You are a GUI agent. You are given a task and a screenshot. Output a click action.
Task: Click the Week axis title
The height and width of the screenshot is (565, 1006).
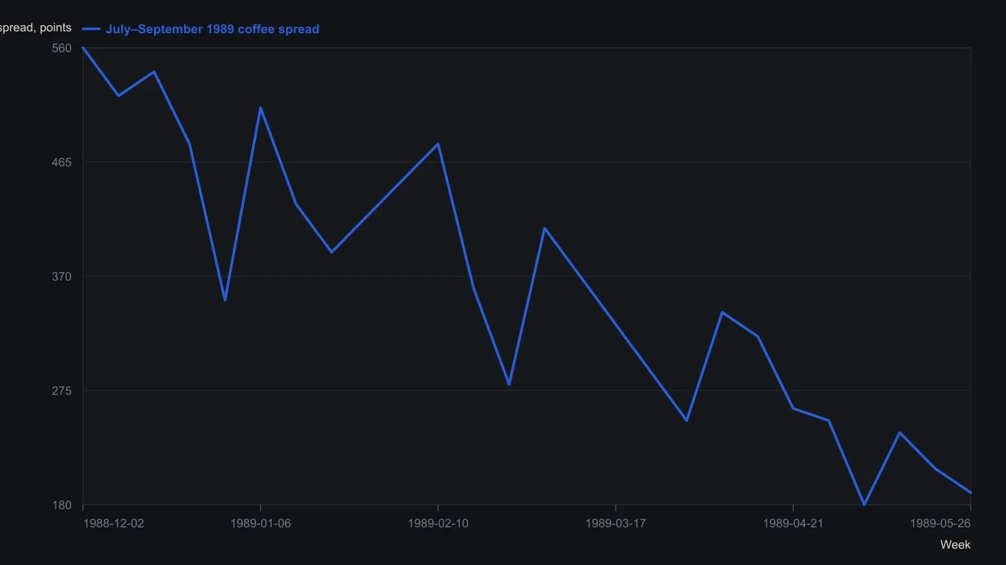[955, 545]
